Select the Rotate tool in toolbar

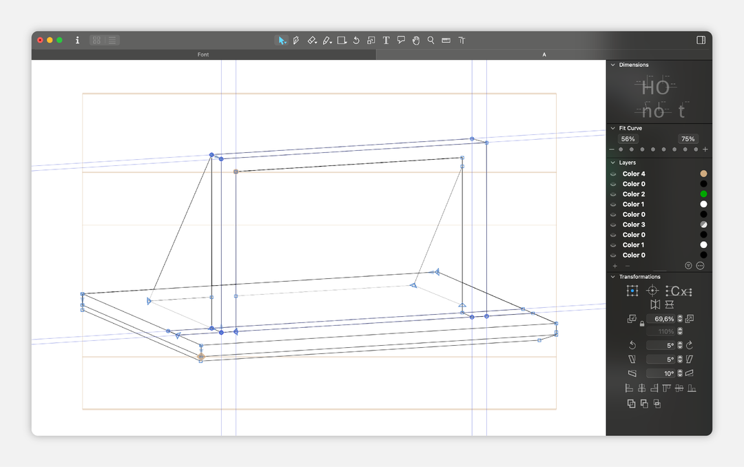356,41
